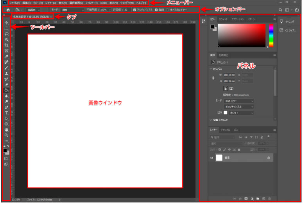The height and width of the screenshot is (203, 303).
Task: Click the layer style fx icon
Action: 240,199
